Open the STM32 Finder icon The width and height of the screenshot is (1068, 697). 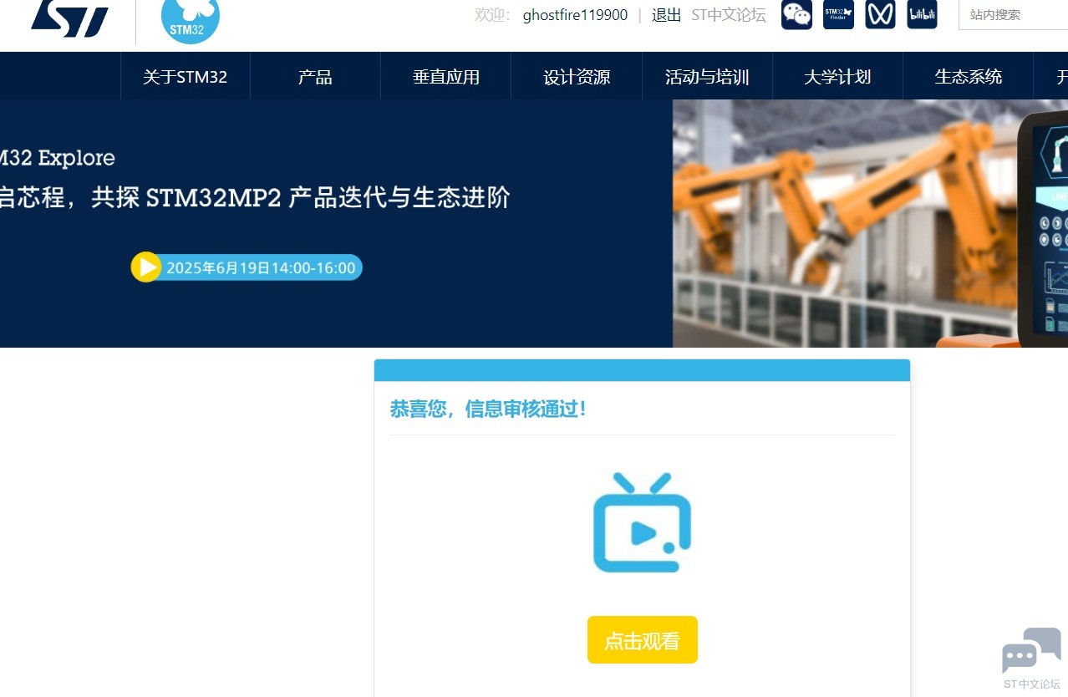[x=838, y=14]
